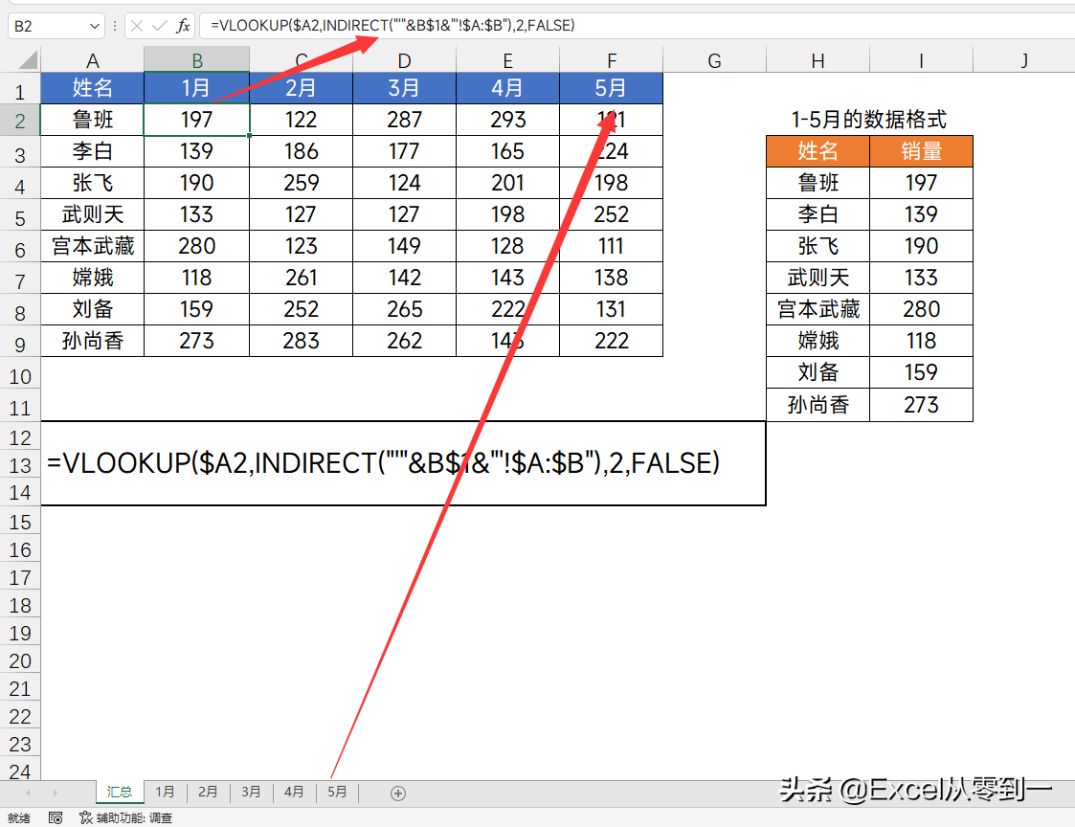
Task: Click cell I10 showing 280
Action: click(x=922, y=308)
